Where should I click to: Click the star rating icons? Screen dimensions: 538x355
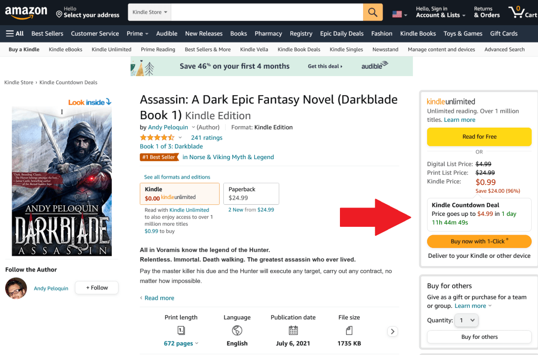157,138
